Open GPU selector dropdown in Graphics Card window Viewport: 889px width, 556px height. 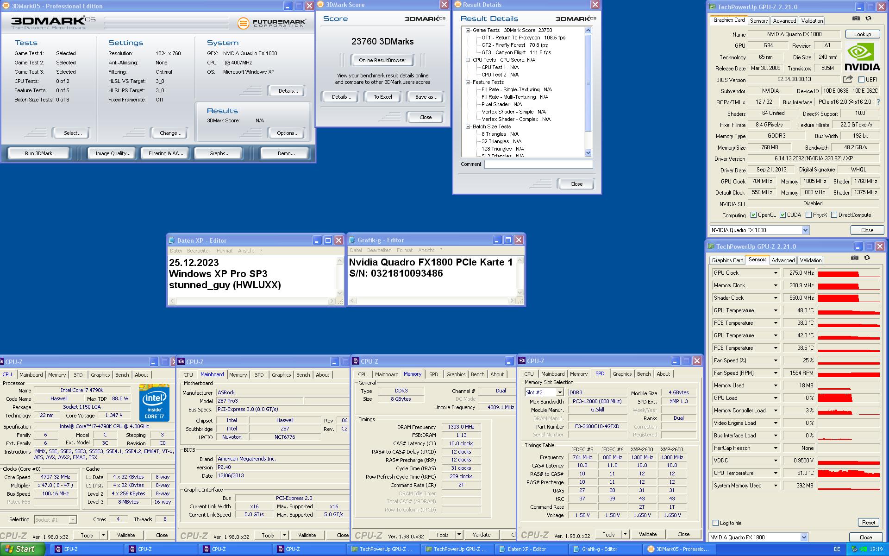pos(805,230)
